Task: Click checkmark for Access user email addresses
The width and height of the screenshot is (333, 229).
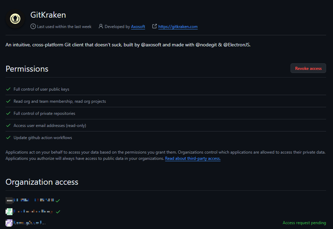Action: coord(8,126)
